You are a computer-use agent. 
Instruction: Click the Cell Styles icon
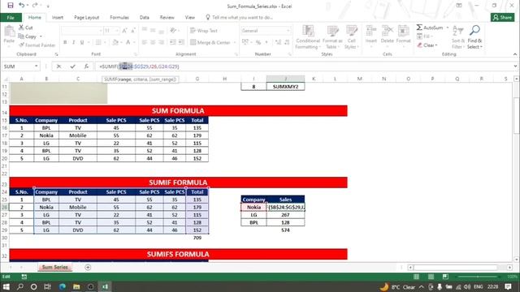pos(352,31)
